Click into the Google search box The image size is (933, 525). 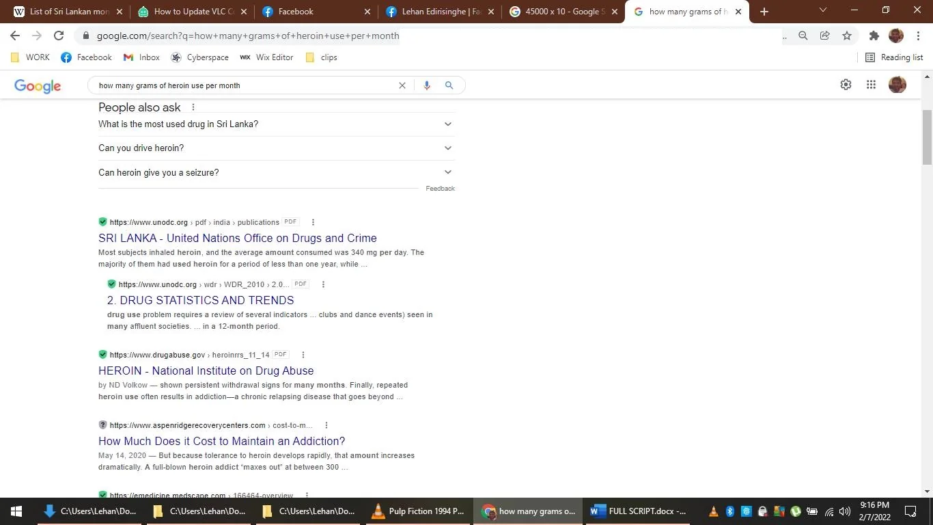(246, 85)
